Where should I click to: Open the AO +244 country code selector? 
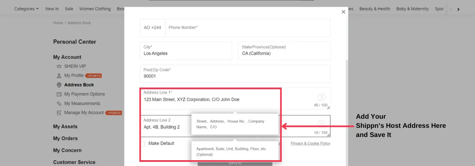[x=152, y=28]
